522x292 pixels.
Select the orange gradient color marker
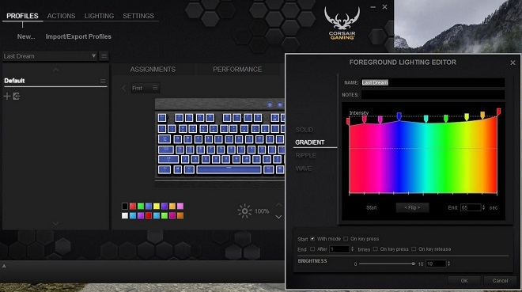[482, 116]
